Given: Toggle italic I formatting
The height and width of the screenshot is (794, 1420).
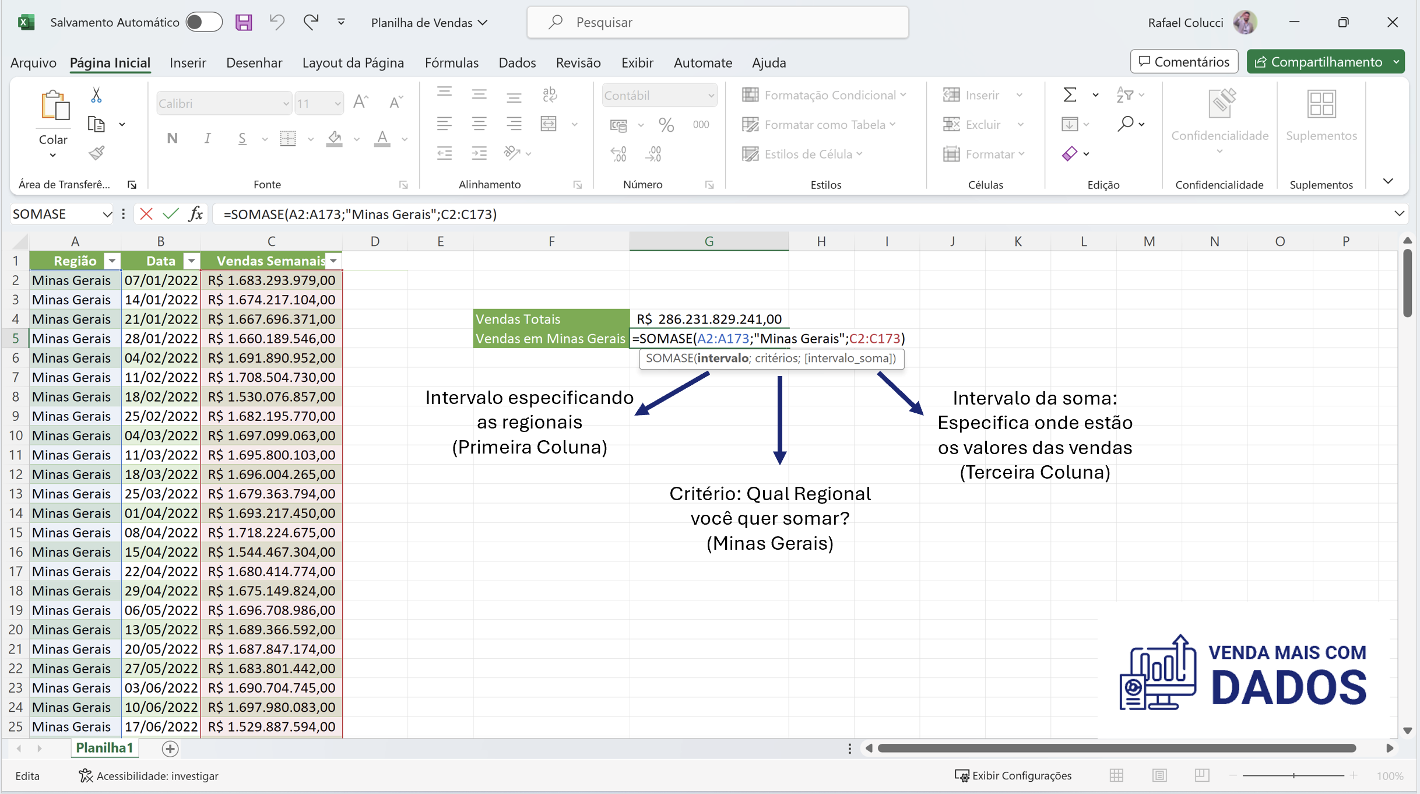Looking at the screenshot, I should point(207,138).
